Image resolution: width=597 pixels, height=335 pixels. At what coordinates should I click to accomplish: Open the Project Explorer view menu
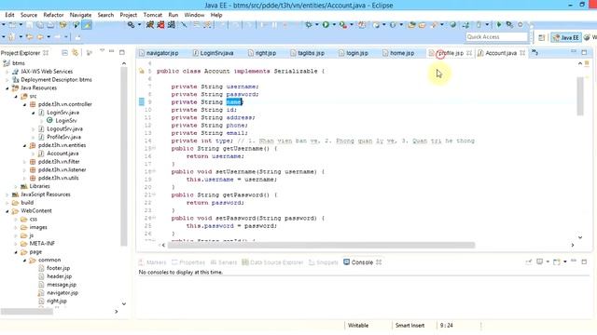pyautogui.click(x=102, y=51)
